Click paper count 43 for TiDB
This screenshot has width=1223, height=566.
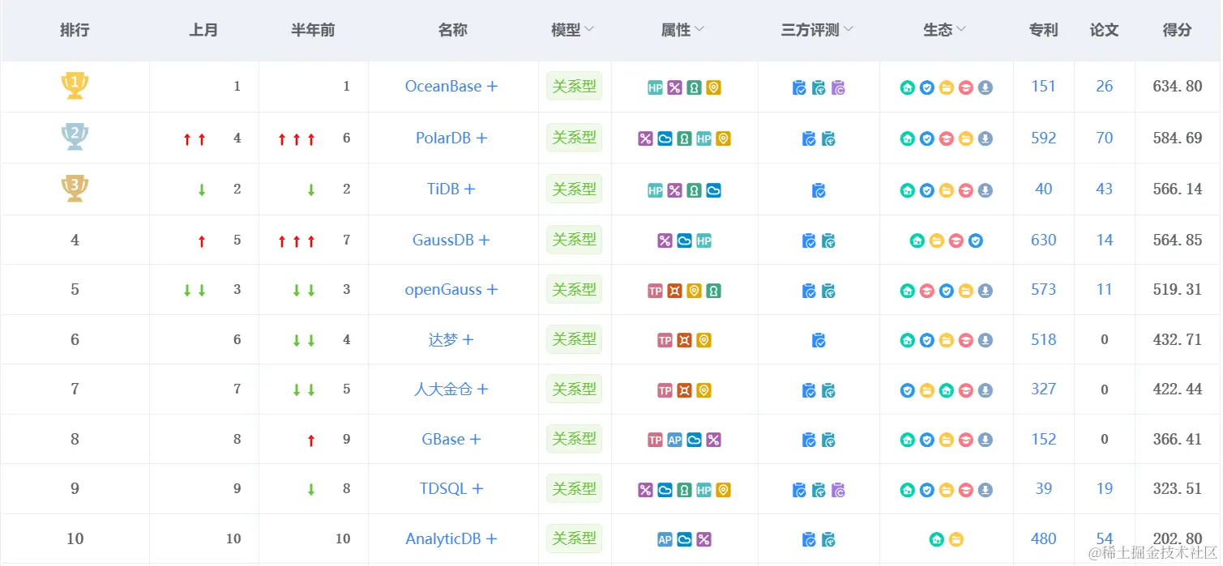tap(1105, 189)
